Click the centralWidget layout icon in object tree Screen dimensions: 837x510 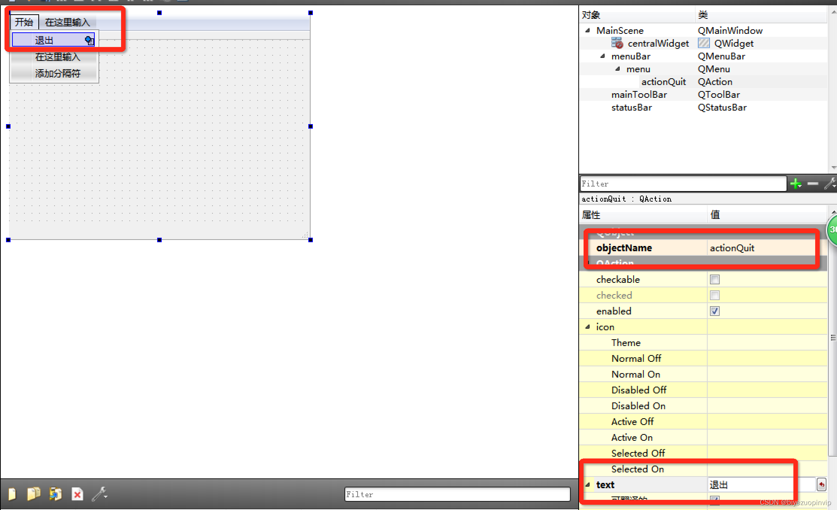(x=617, y=43)
